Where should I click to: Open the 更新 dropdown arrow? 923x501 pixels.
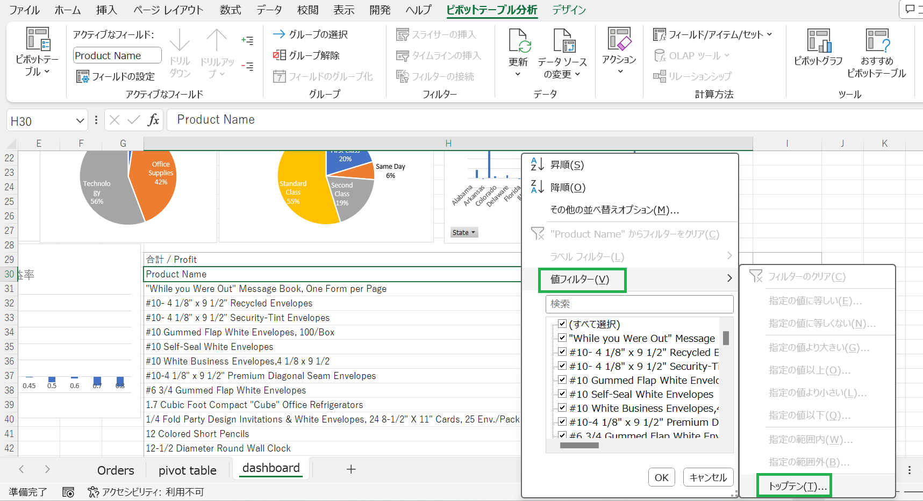pyautogui.click(x=518, y=74)
